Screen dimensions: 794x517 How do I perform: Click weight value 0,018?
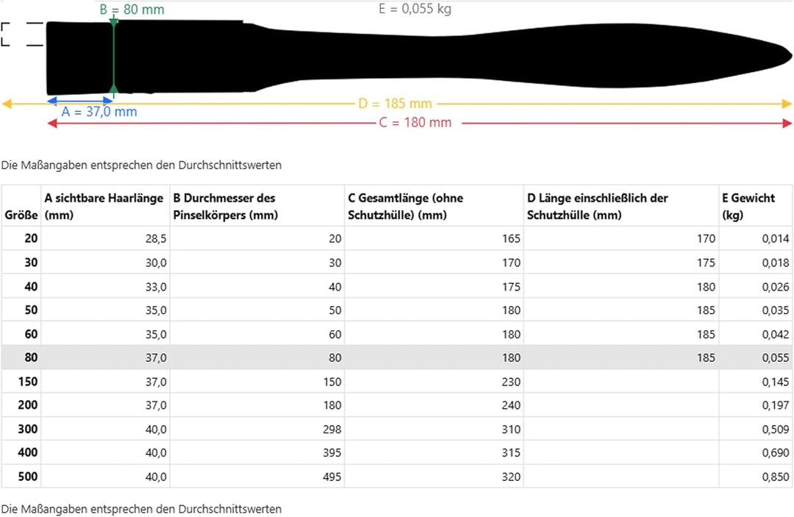click(776, 263)
